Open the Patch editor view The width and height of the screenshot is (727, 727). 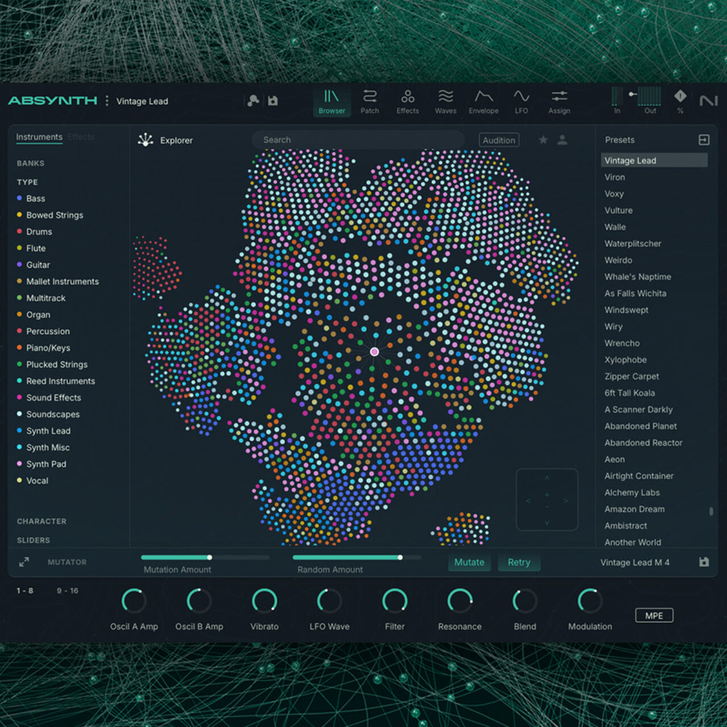[370, 102]
